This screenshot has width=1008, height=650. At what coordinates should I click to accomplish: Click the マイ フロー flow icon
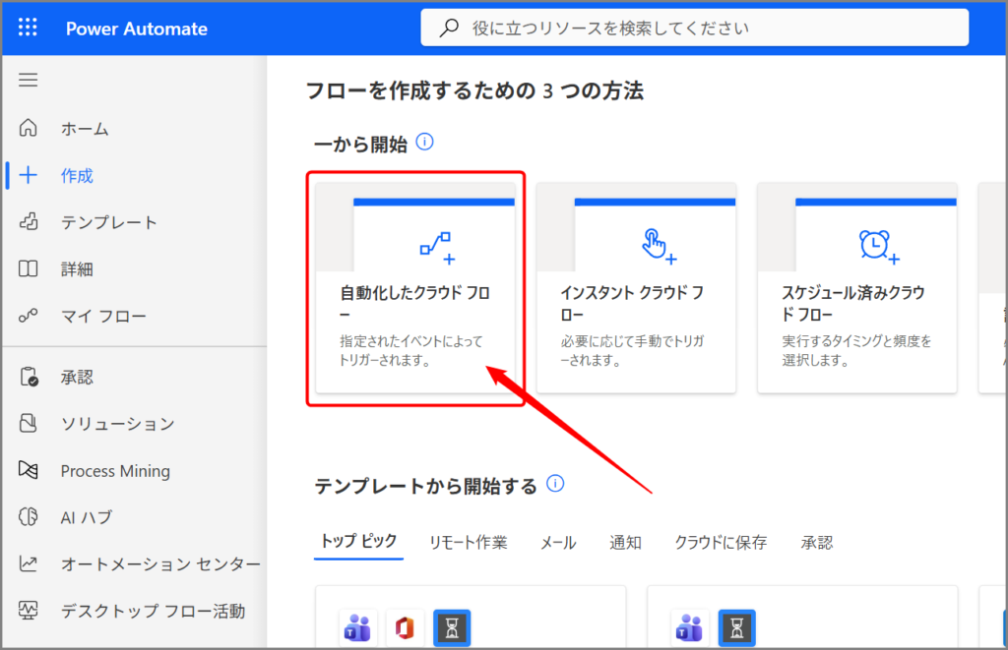[29, 317]
